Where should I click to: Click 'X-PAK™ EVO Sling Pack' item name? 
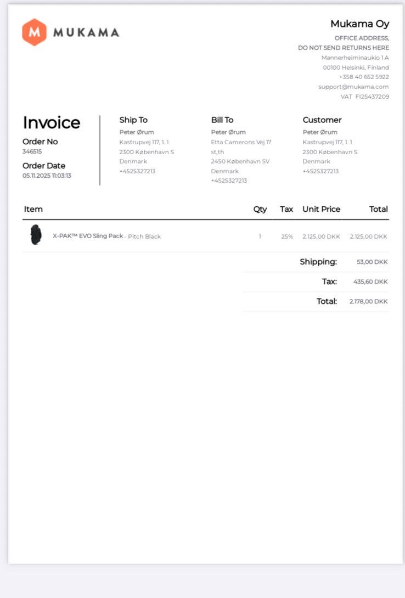click(88, 236)
